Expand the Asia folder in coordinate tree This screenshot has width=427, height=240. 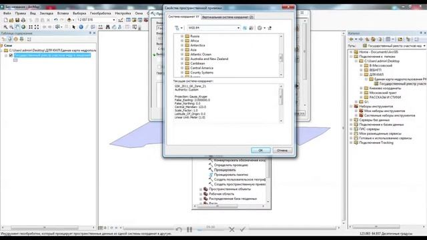click(182, 50)
